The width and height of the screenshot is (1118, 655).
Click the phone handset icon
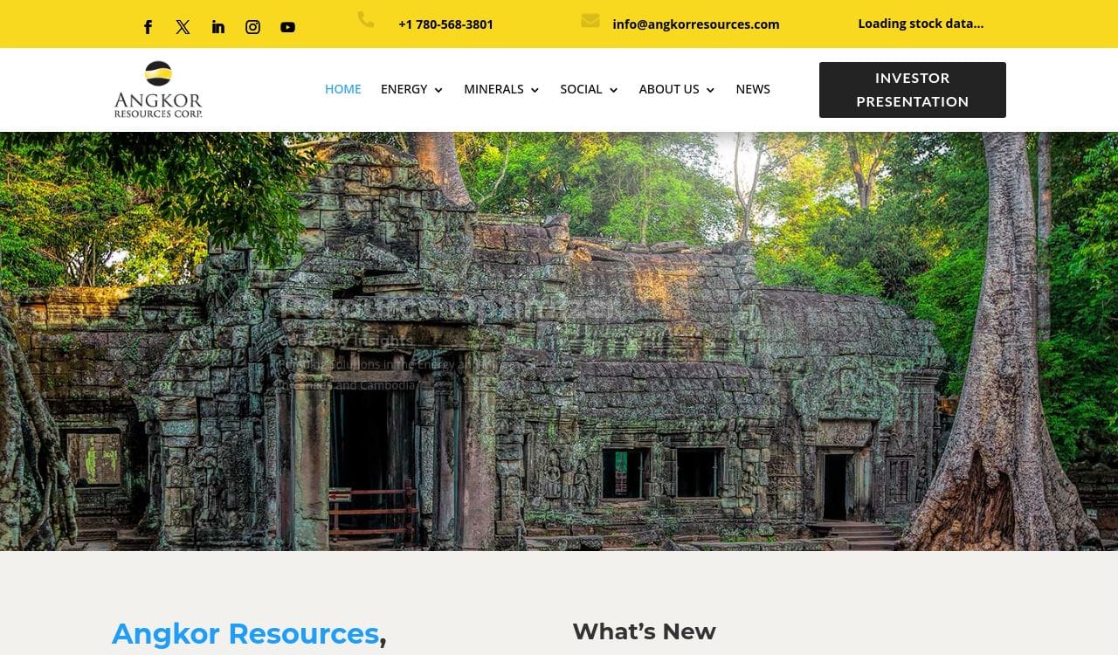click(366, 19)
